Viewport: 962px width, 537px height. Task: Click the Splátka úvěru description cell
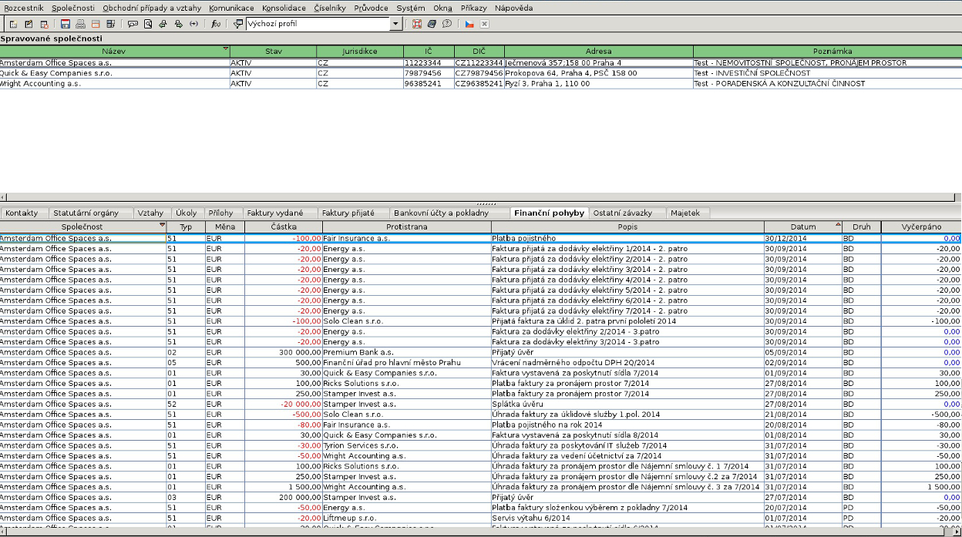(628, 404)
